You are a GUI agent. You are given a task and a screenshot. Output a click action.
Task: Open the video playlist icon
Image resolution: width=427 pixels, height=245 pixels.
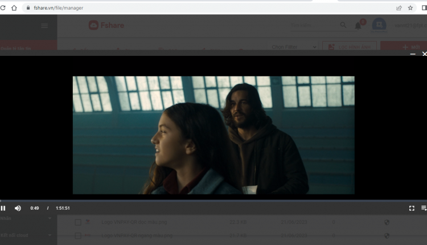(x=424, y=208)
